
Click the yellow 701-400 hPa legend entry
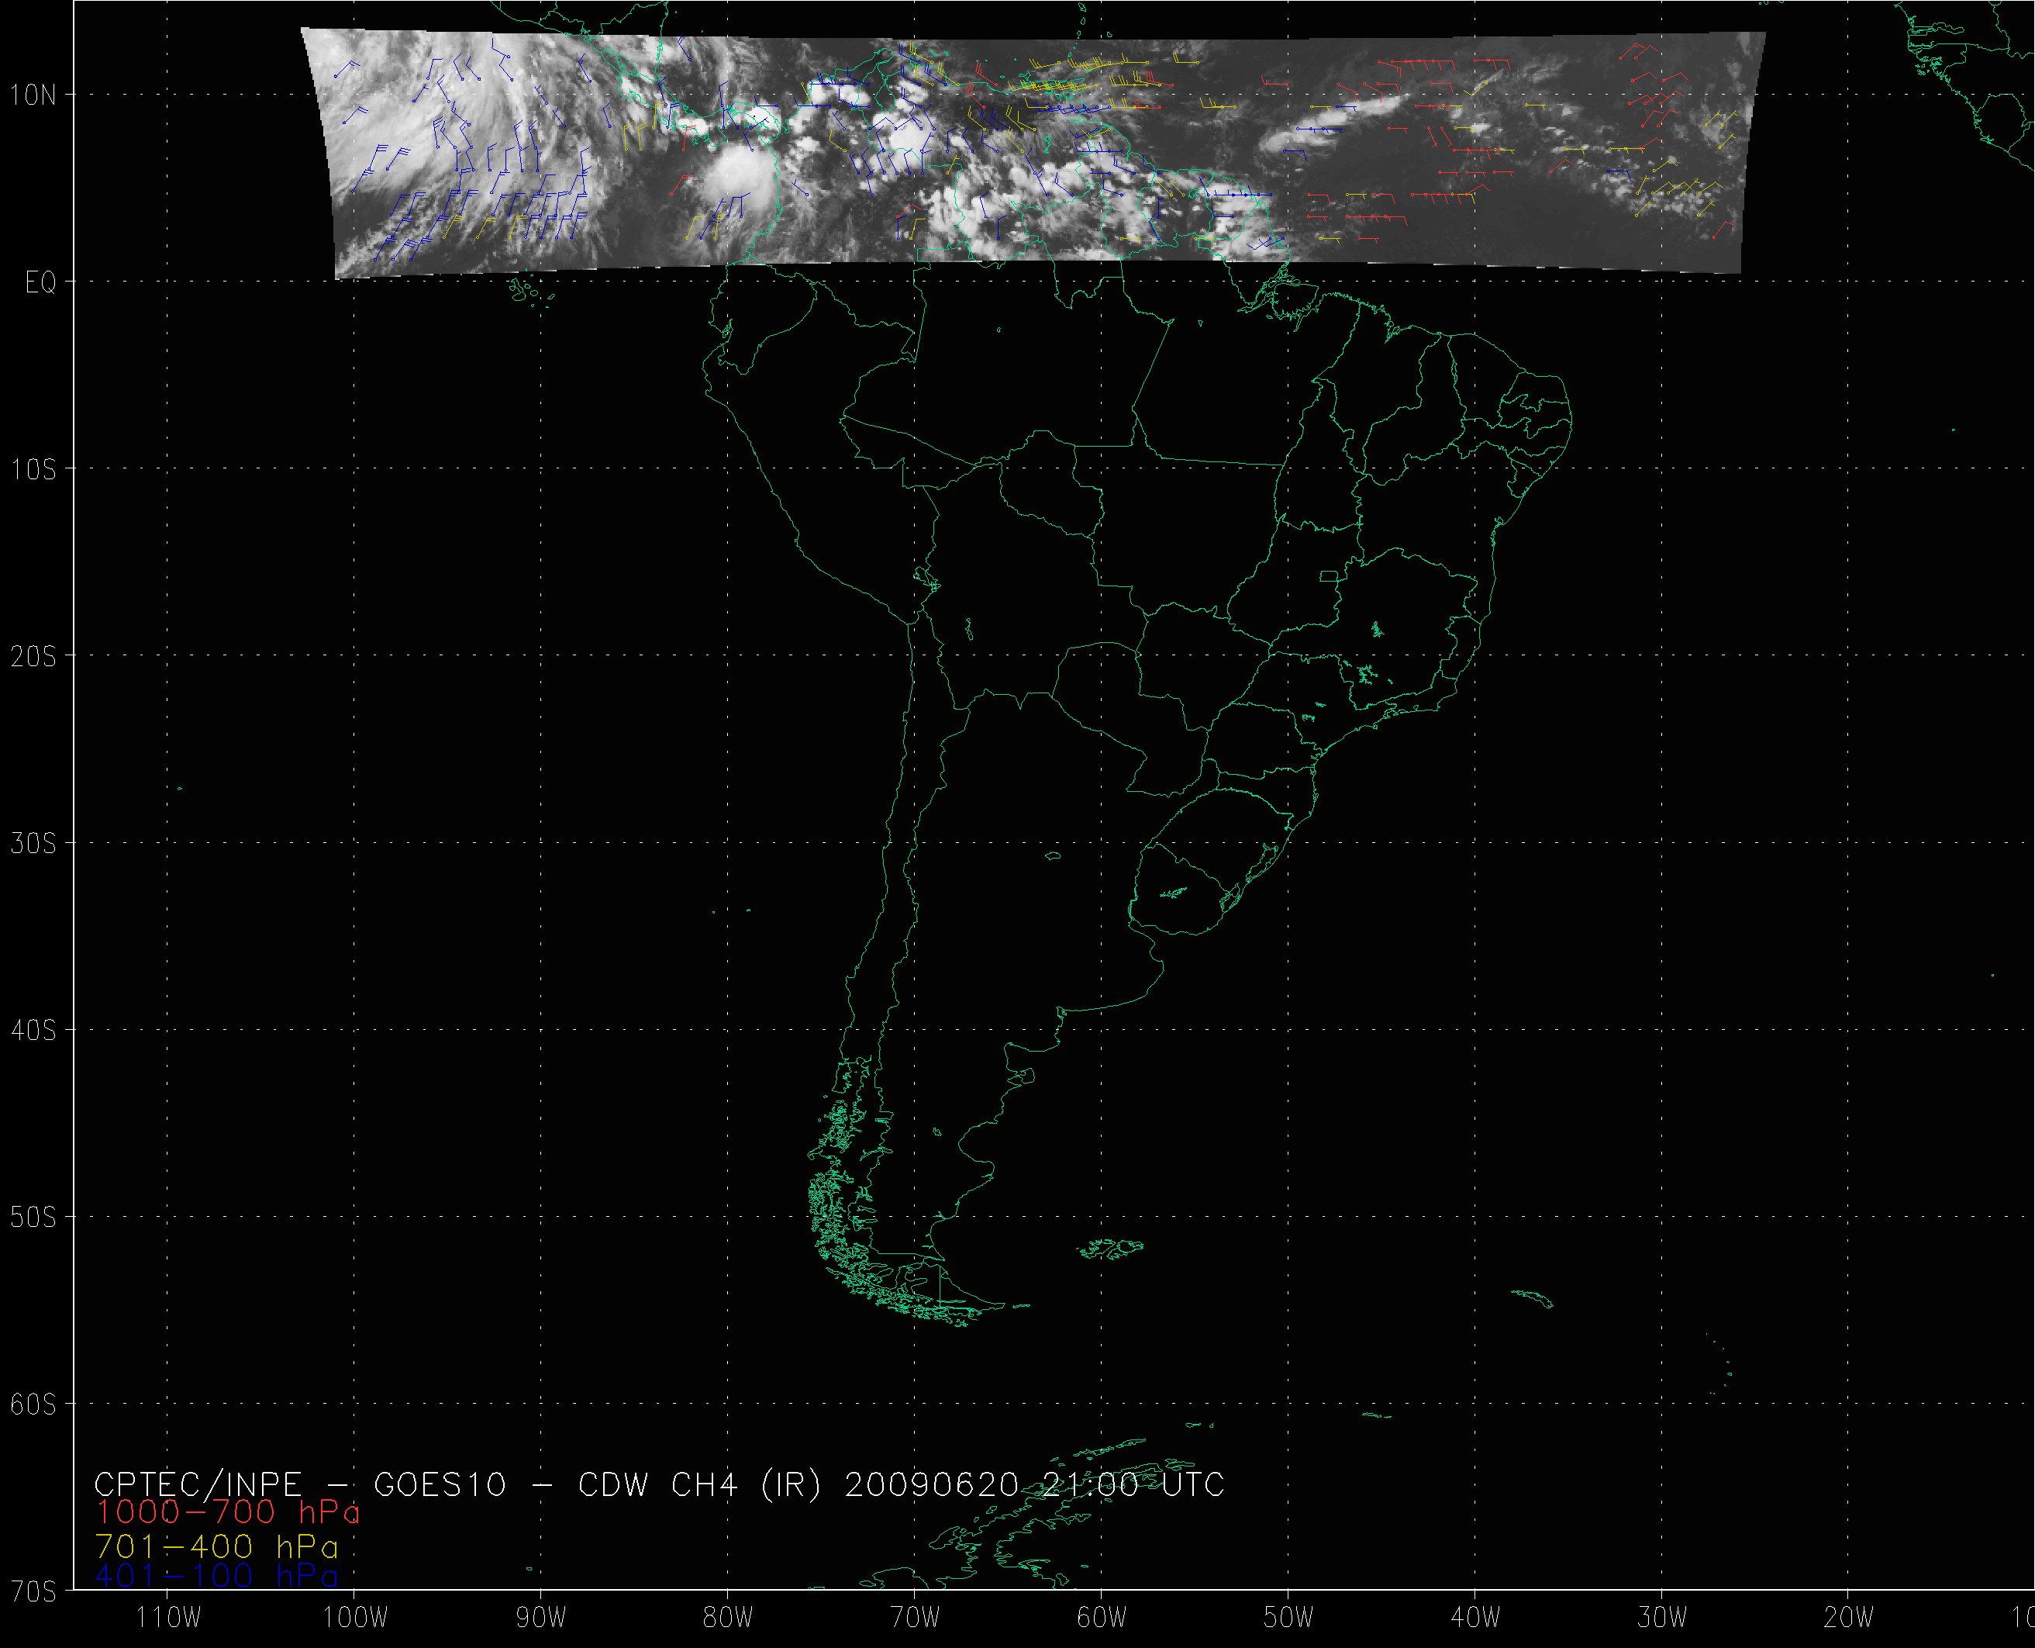pos(216,1547)
